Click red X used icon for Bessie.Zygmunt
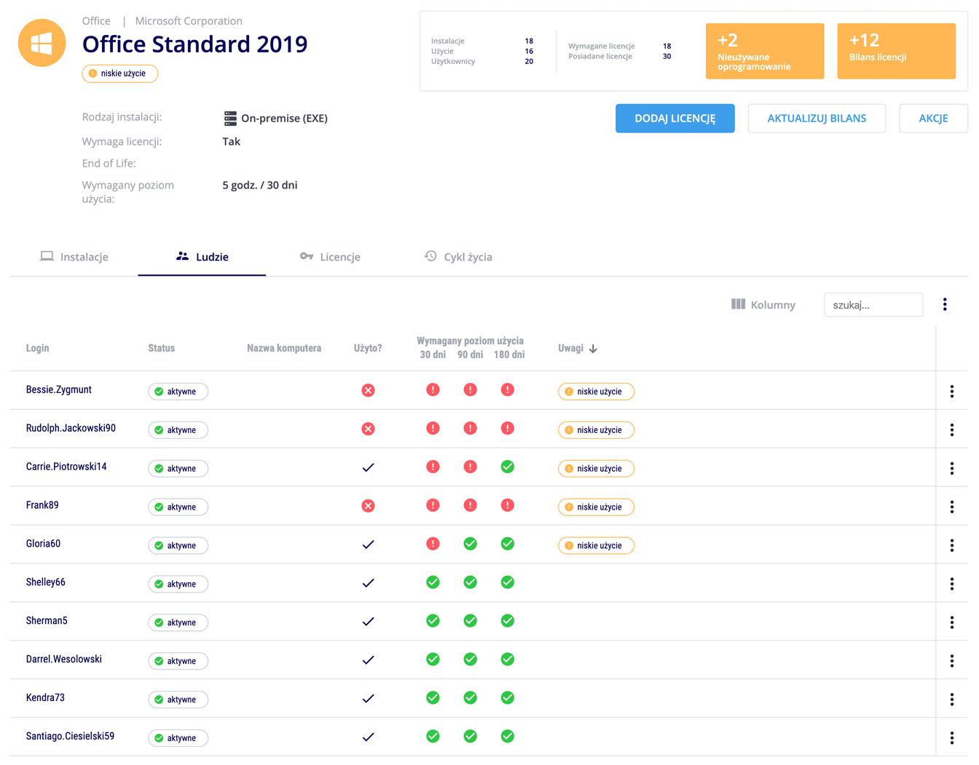979x765 pixels. click(x=368, y=391)
